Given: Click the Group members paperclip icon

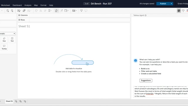Looking at the screenshot, I should pos(61,11).
